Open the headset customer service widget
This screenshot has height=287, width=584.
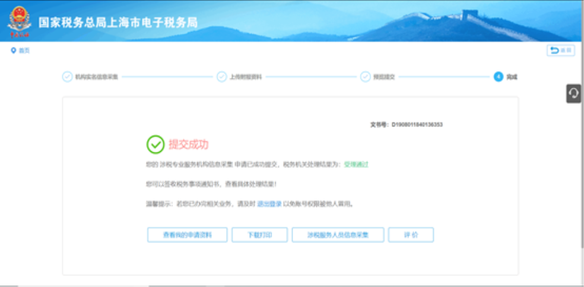[573, 93]
